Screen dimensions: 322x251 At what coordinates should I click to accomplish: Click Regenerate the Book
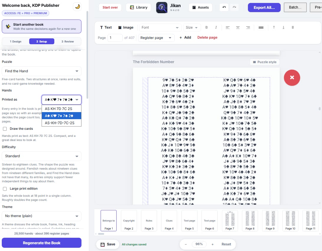42,243
